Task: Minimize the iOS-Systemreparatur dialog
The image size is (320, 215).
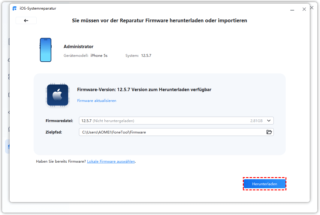Action: coord(292,10)
